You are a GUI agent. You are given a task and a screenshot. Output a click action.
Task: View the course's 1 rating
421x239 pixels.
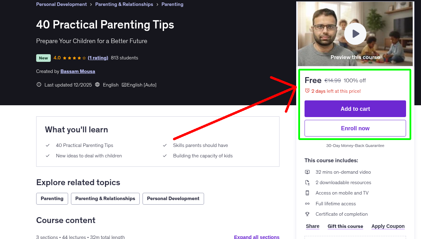[x=98, y=58]
